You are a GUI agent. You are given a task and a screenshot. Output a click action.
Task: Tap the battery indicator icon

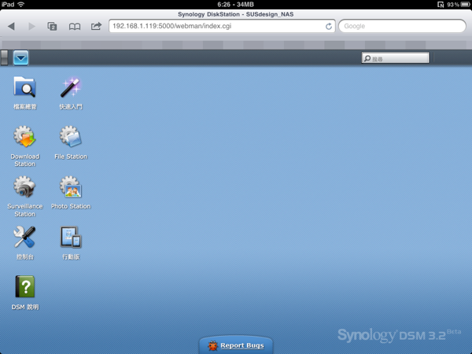click(x=465, y=4)
